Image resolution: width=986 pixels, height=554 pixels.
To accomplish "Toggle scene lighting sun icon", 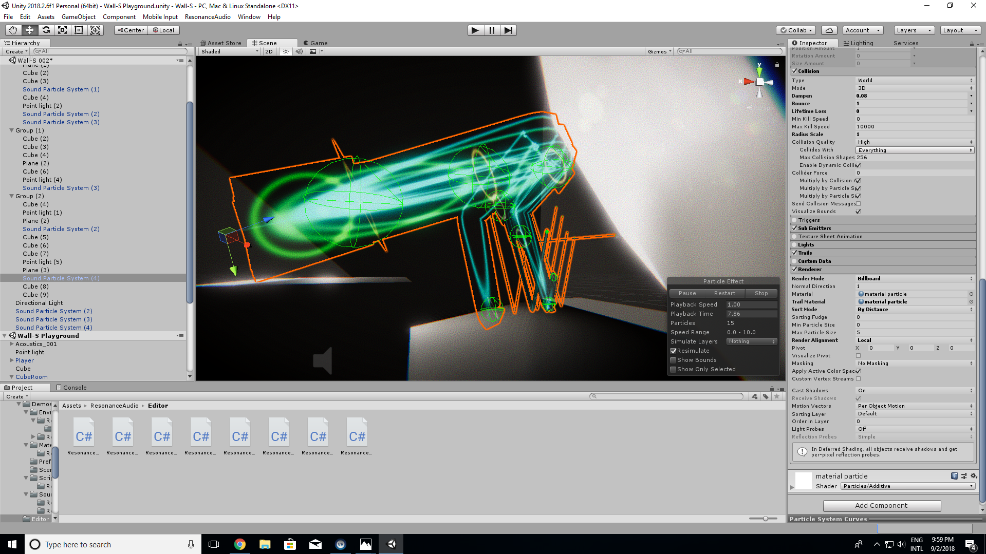I will pos(286,51).
